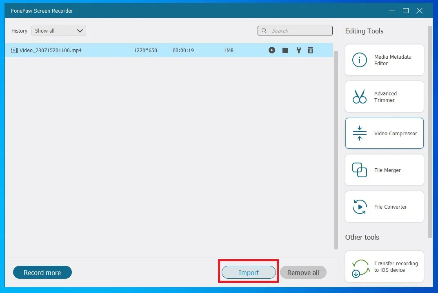This screenshot has width=438, height=293.
Task: Open the File Converter tool
Action: [385, 207]
